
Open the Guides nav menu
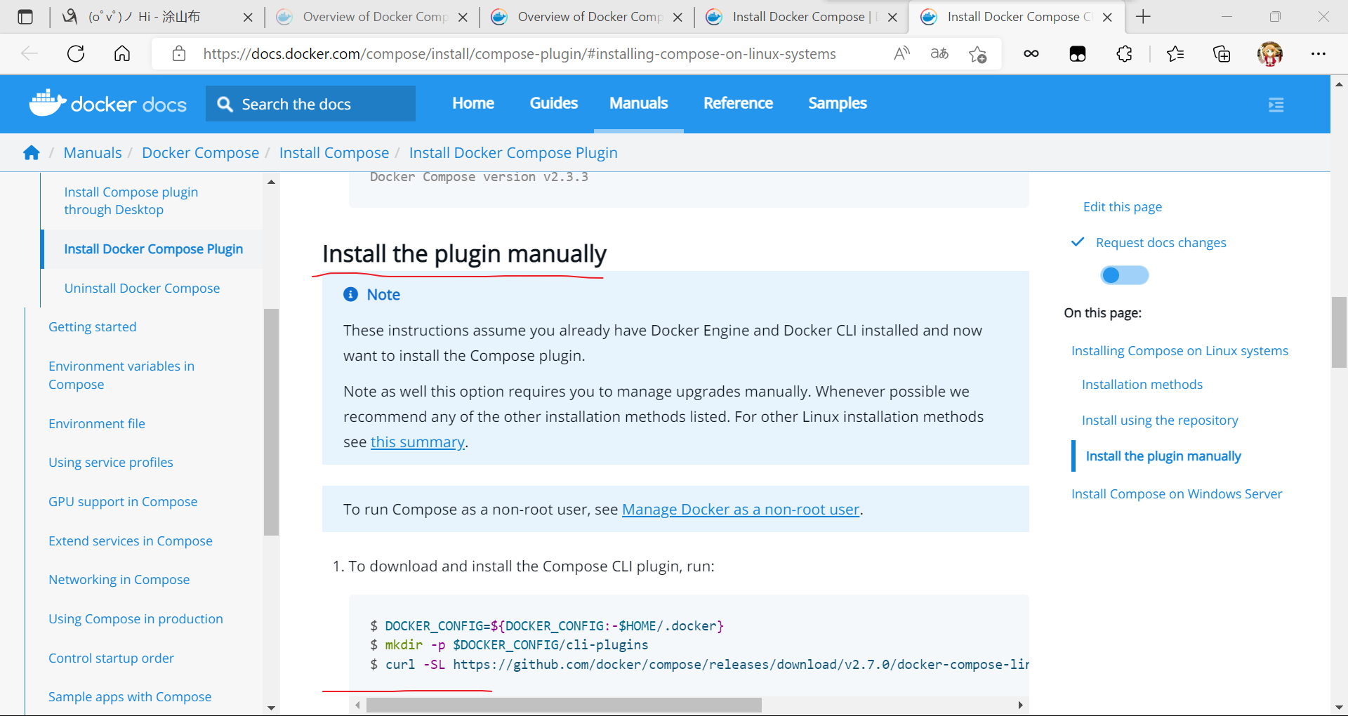coord(554,103)
